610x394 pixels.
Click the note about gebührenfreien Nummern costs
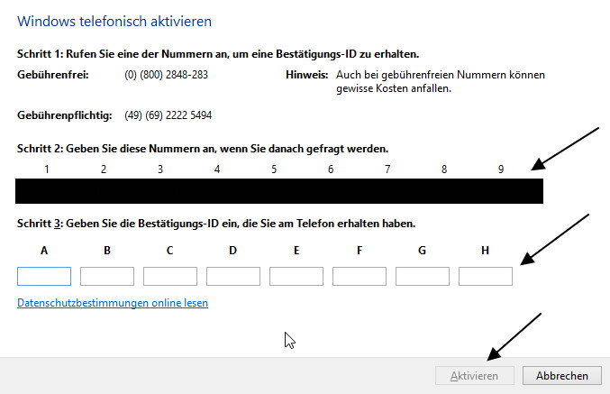tap(441, 81)
